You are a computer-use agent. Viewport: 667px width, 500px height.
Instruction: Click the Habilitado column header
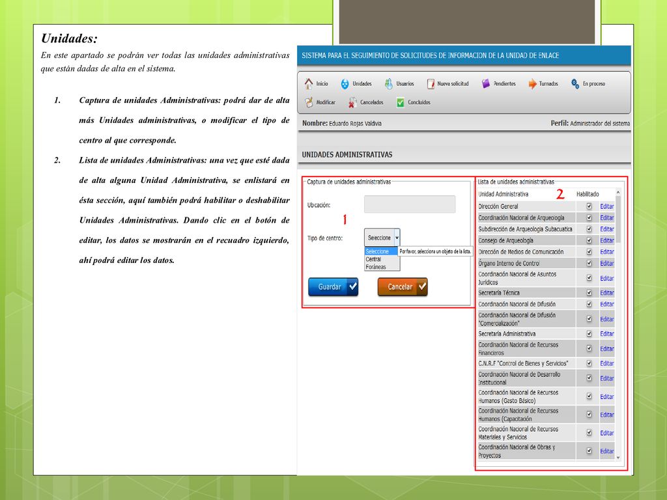588,194
